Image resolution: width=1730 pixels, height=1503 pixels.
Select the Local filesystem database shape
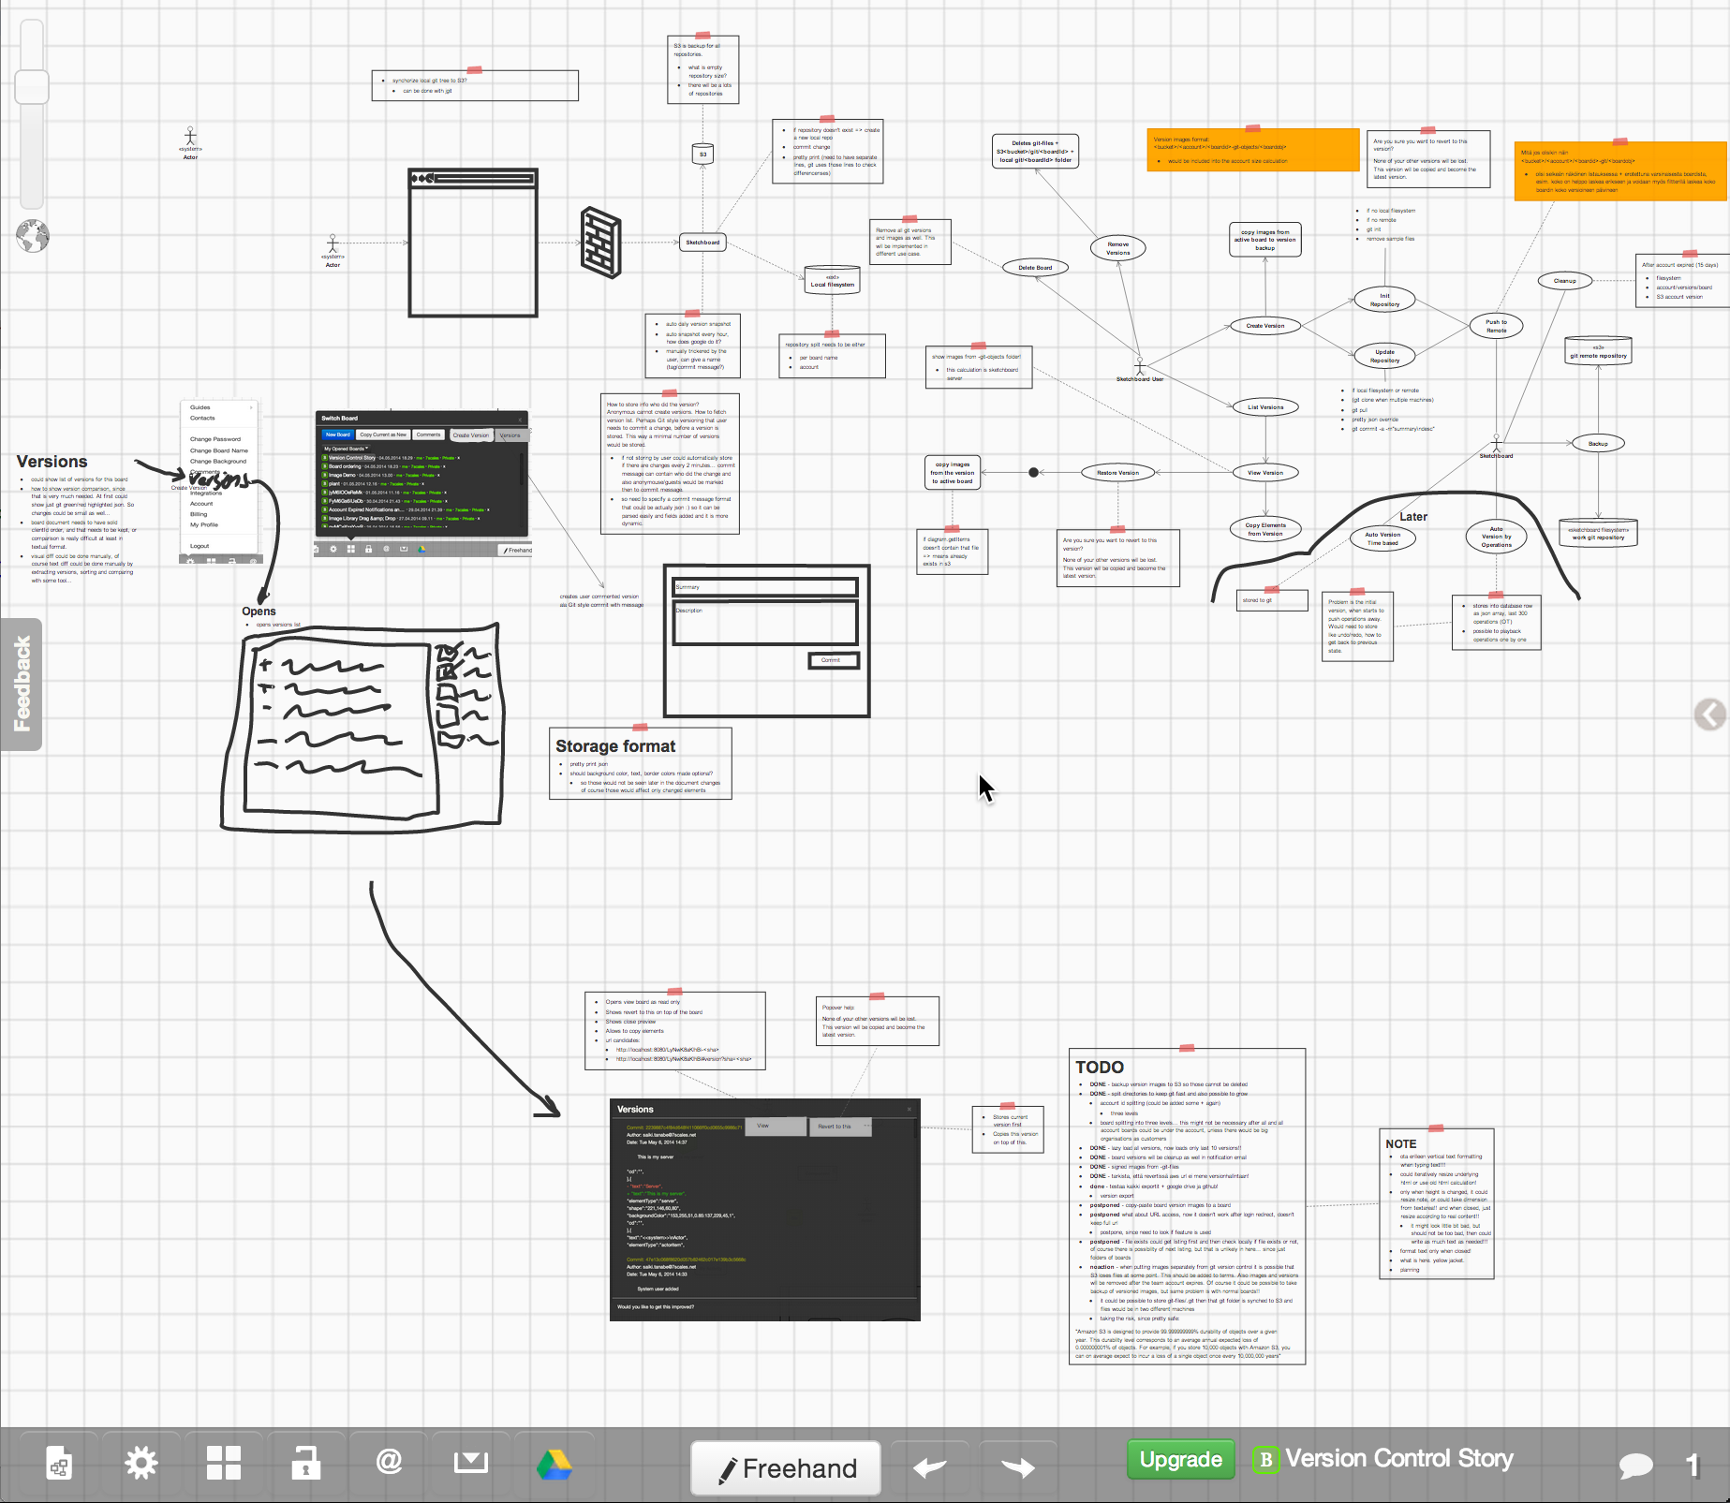point(832,280)
